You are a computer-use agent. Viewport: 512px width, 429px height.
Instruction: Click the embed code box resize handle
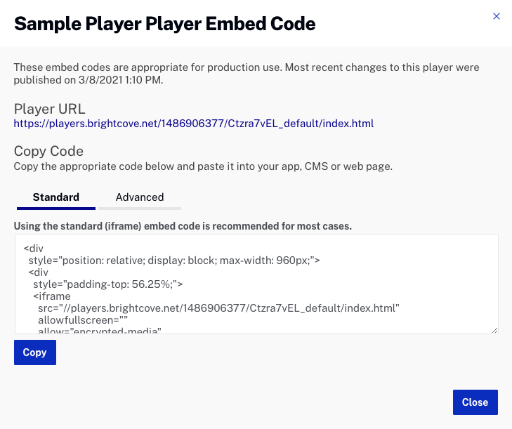pyautogui.click(x=494, y=330)
